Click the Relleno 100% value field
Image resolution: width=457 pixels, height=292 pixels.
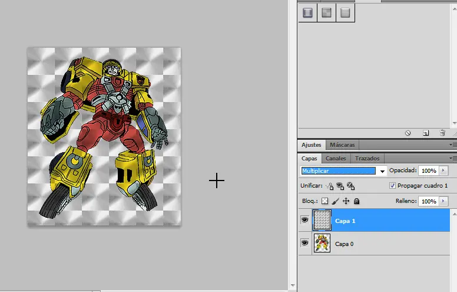click(x=429, y=201)
